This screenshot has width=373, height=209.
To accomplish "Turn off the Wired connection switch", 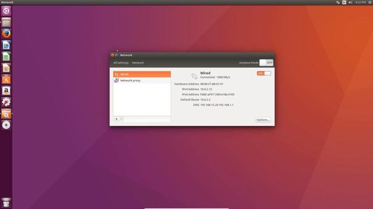I will pyautogui.click(x=264, y=73).
